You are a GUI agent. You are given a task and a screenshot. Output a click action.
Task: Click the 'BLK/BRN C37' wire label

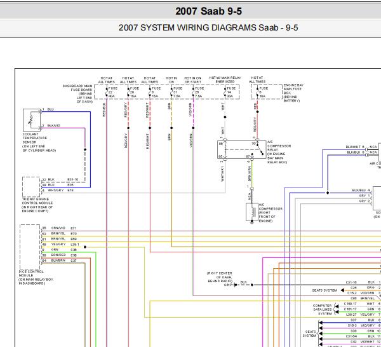pos(64,261)
